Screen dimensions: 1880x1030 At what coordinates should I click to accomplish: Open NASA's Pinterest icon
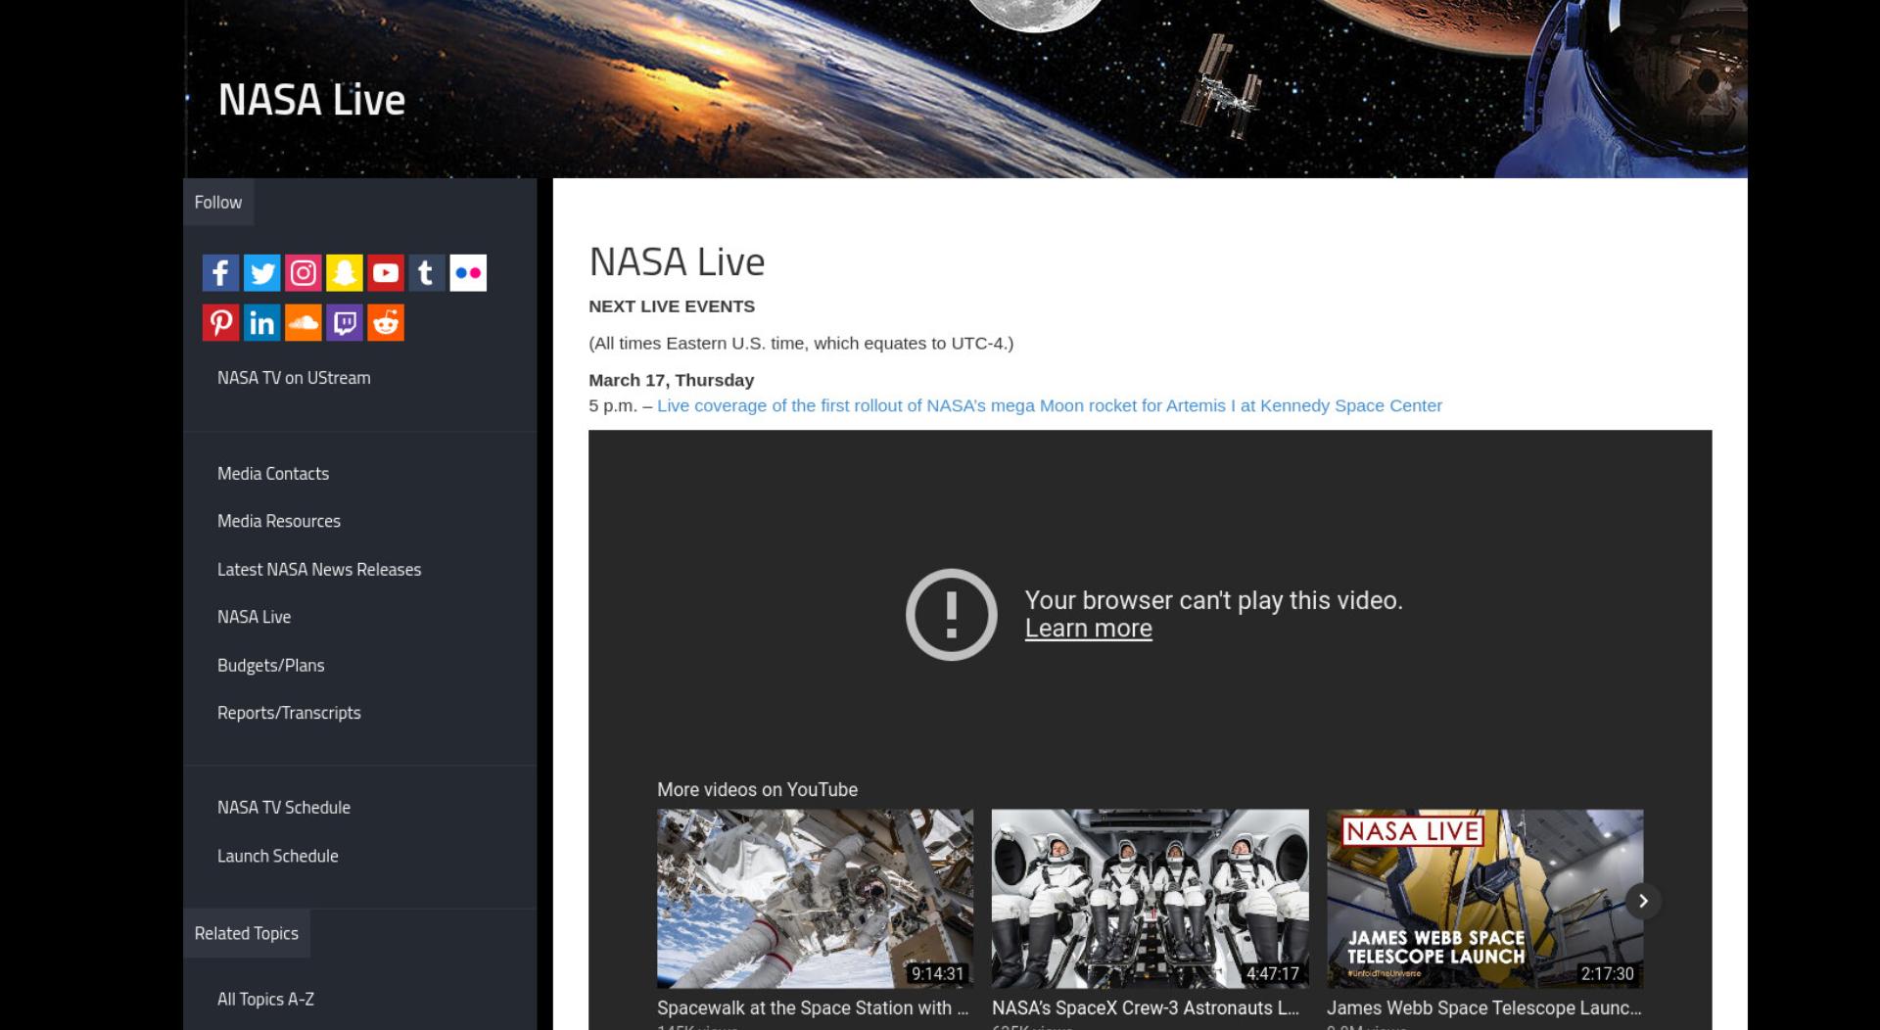pyautogui.click(x=220, y=322)
